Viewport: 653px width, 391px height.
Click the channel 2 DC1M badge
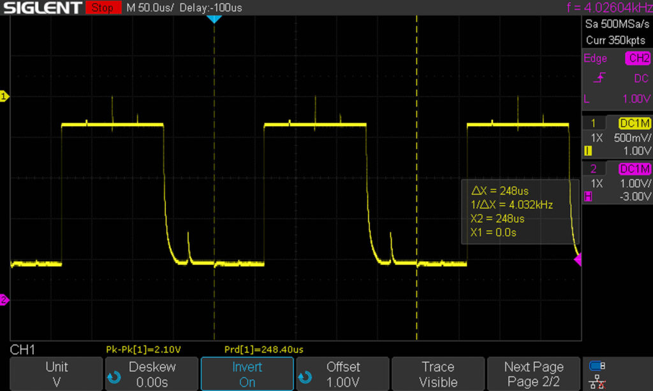click(x=635, y=169)
